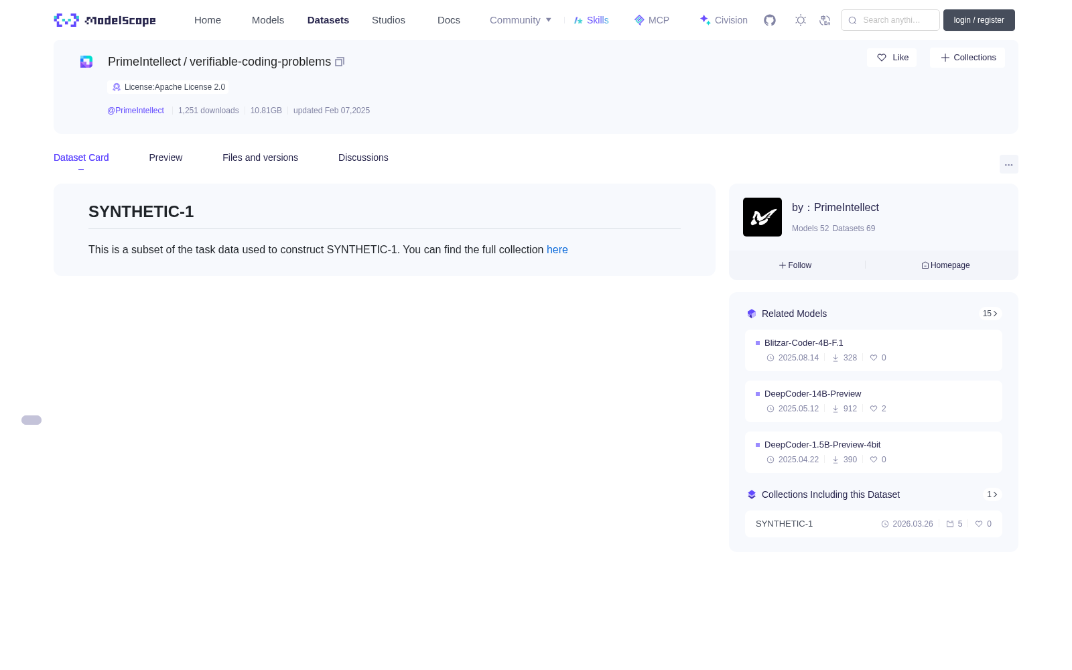Open the 'here' full collection link
The height and width of the screenshot is (670, 1072).
coord(557,250)
